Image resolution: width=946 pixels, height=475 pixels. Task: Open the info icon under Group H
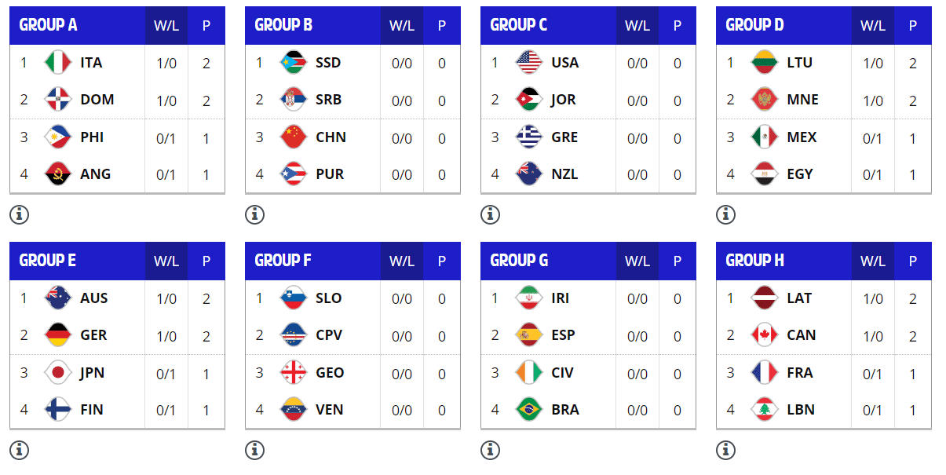coord(725,450)
